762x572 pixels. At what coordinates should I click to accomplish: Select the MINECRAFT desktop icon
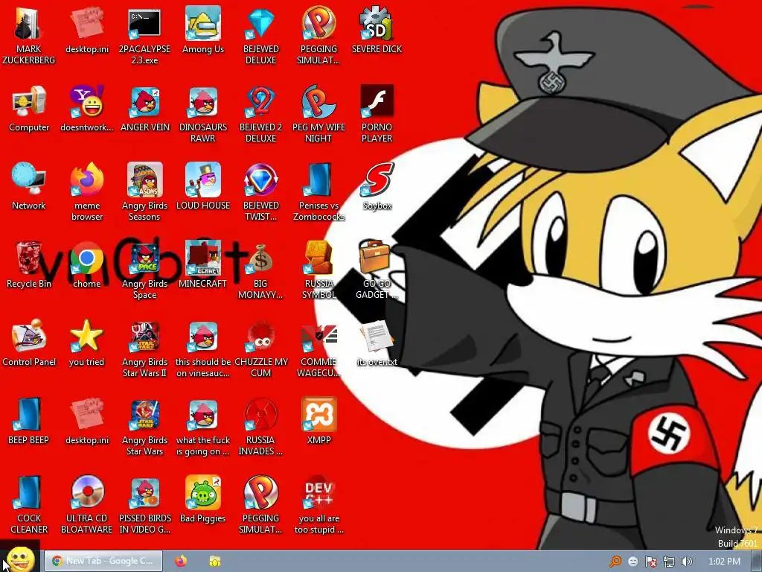[202, 258]
